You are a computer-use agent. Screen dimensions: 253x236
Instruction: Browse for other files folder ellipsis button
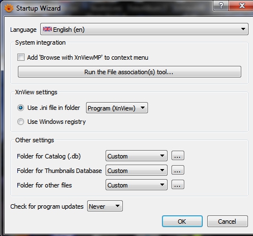pyautogui.click(x=178, y=185)
